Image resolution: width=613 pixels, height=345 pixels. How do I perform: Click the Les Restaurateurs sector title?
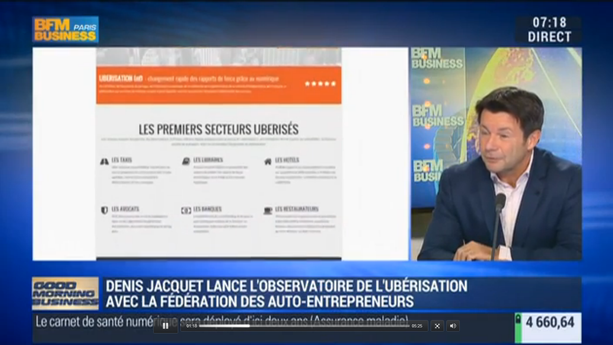tap(297, 209)
